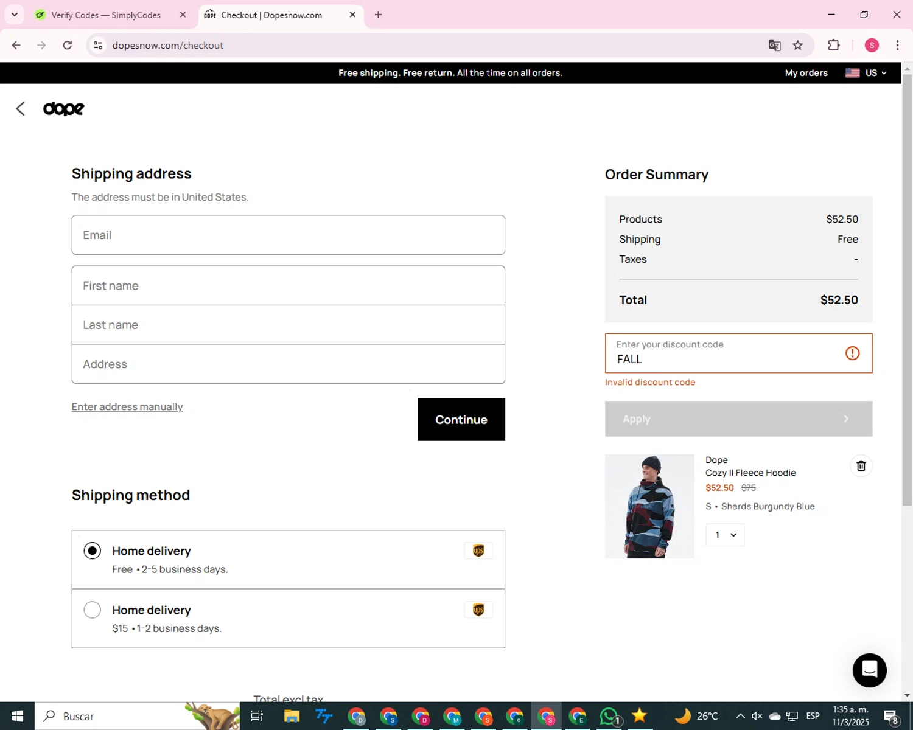Switch to Verify Codes SimplyCodes tab

106,15
